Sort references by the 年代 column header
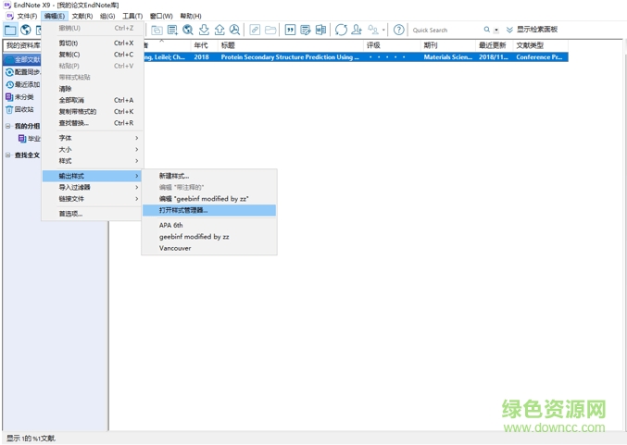The image size is (627, 445). click(201, 44)
